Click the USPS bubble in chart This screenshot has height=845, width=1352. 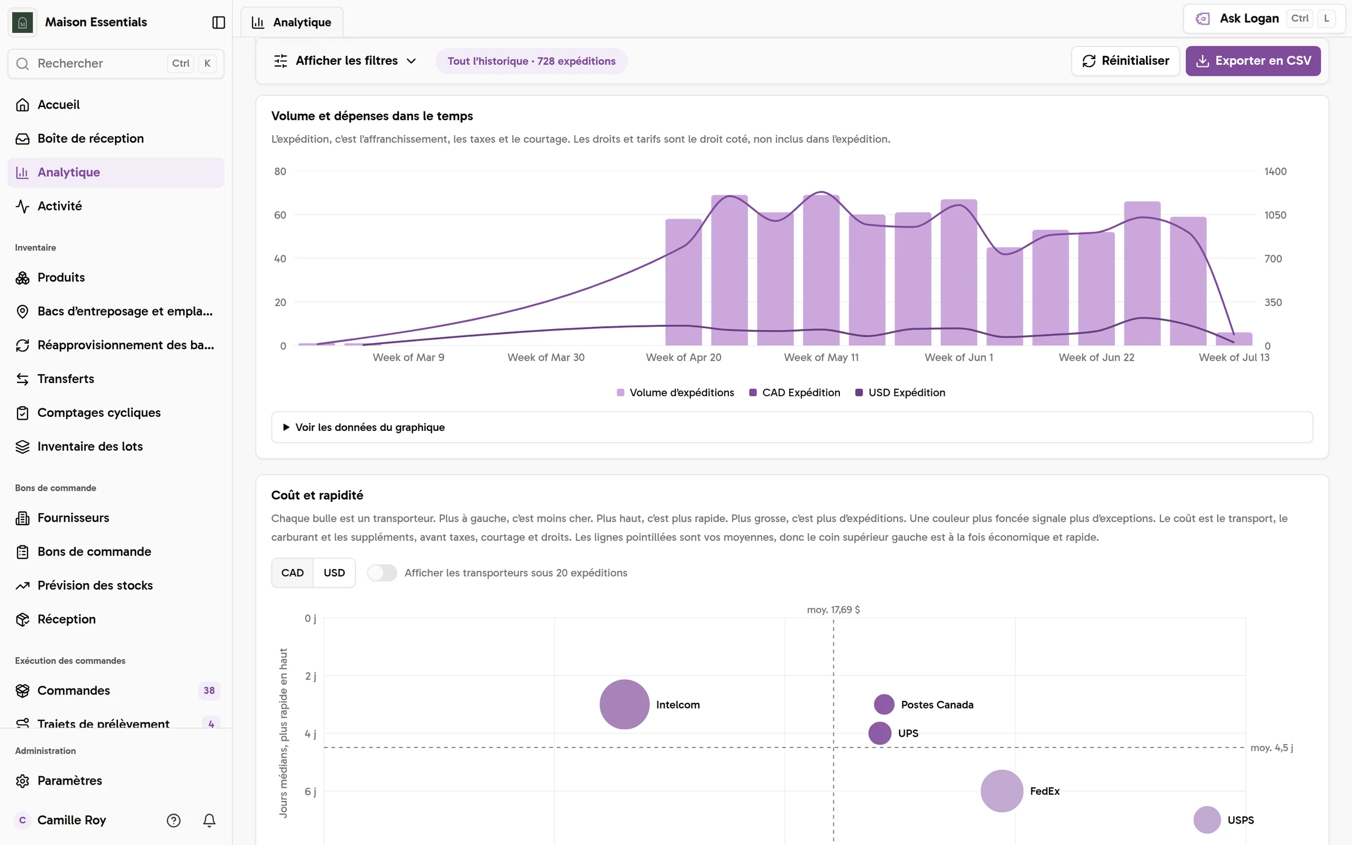1207,820
